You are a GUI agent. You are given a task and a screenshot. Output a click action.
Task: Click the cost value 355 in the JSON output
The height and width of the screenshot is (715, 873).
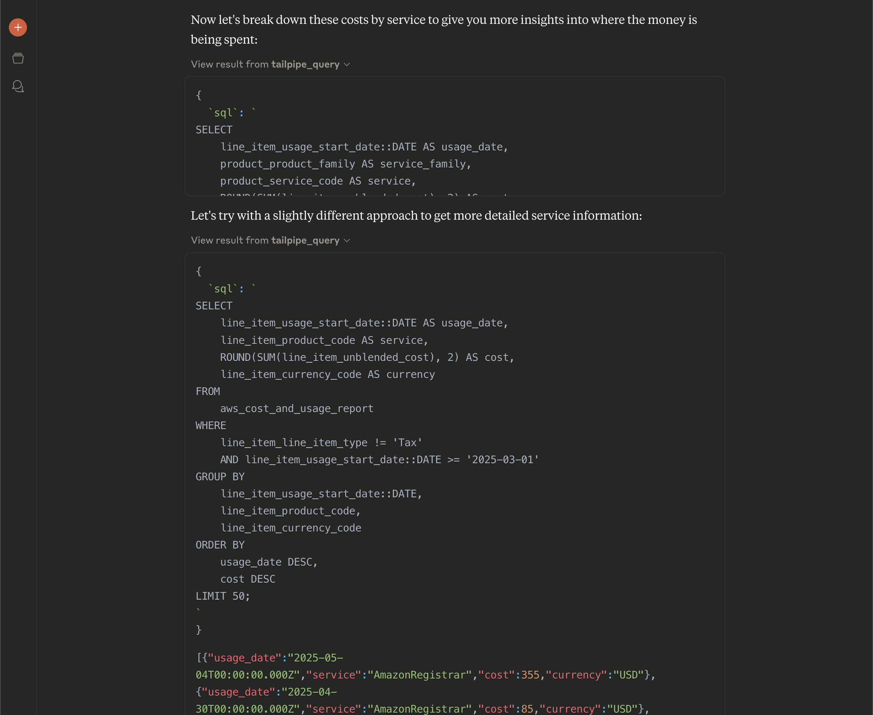(x=530, y=675)
